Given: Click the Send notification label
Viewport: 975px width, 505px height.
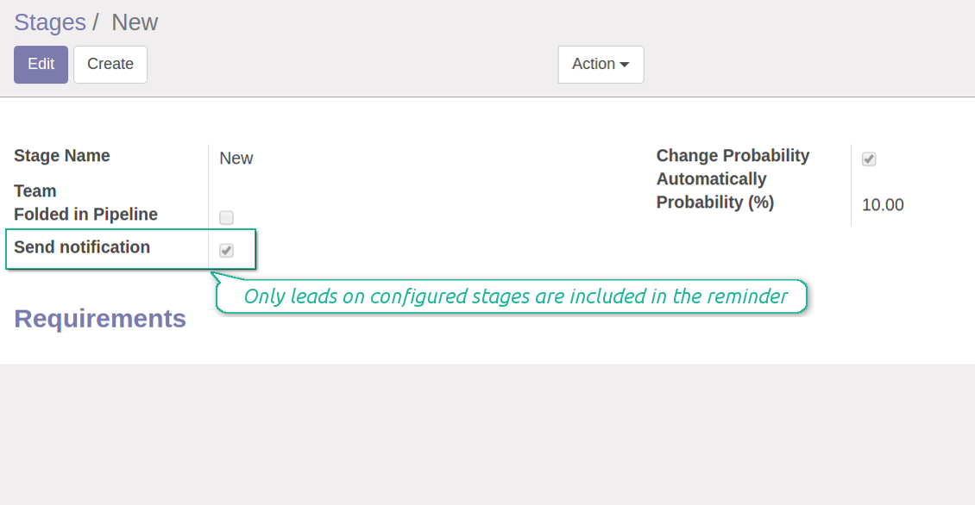Looking at the screenshot, I should tap(82, 247).
